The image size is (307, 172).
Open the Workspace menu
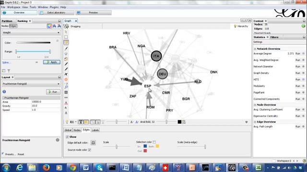[13, 7]
